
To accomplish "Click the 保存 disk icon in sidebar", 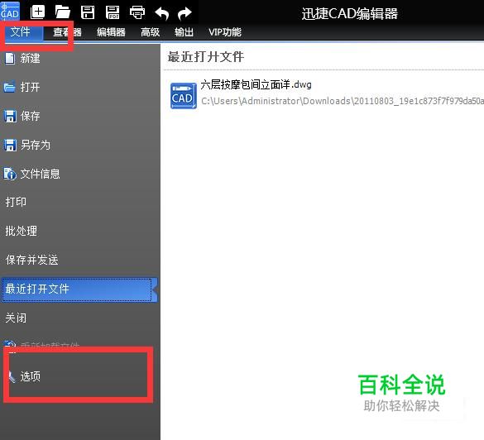I will pyautogui.click(x=10, y=116).
